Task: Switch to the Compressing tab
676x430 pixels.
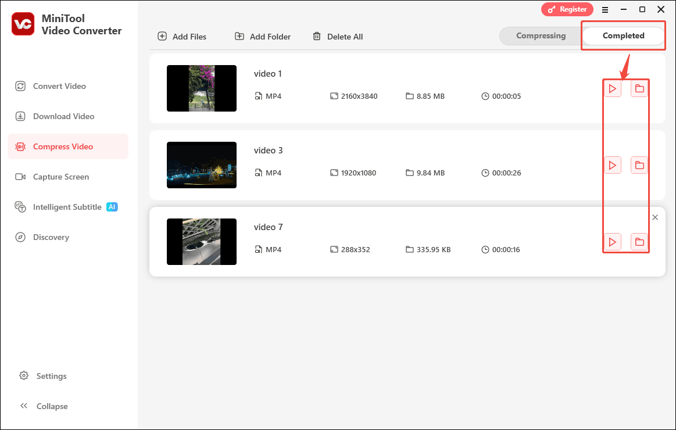Action: pyautogui.click(x=541, y=35)
